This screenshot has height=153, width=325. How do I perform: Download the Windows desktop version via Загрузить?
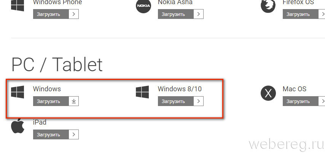(x=51, y=101)
